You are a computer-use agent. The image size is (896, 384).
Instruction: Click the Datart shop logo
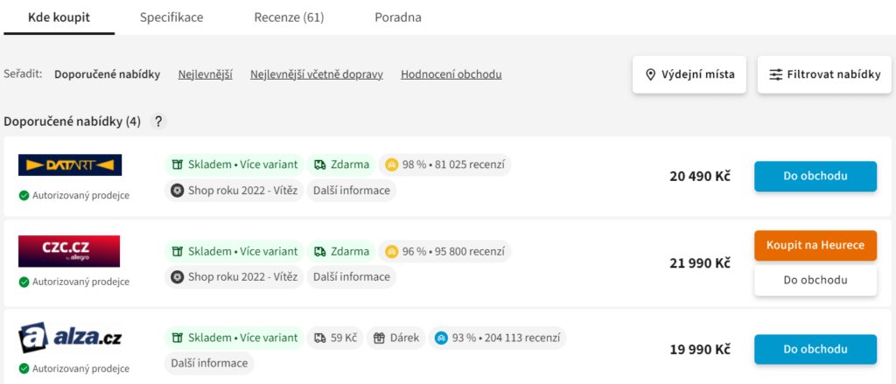click(70, 164)
